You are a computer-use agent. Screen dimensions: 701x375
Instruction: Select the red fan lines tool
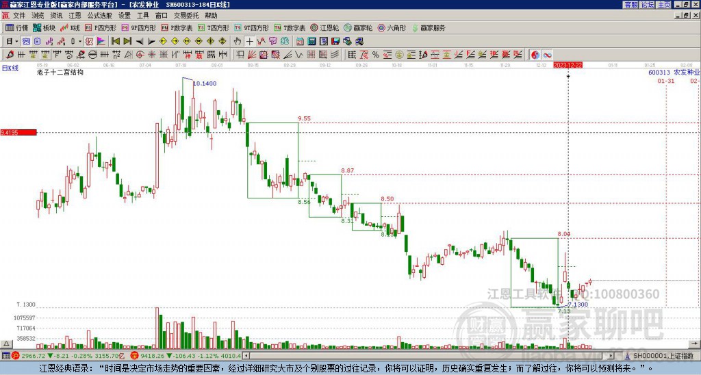tap(252, 55)
